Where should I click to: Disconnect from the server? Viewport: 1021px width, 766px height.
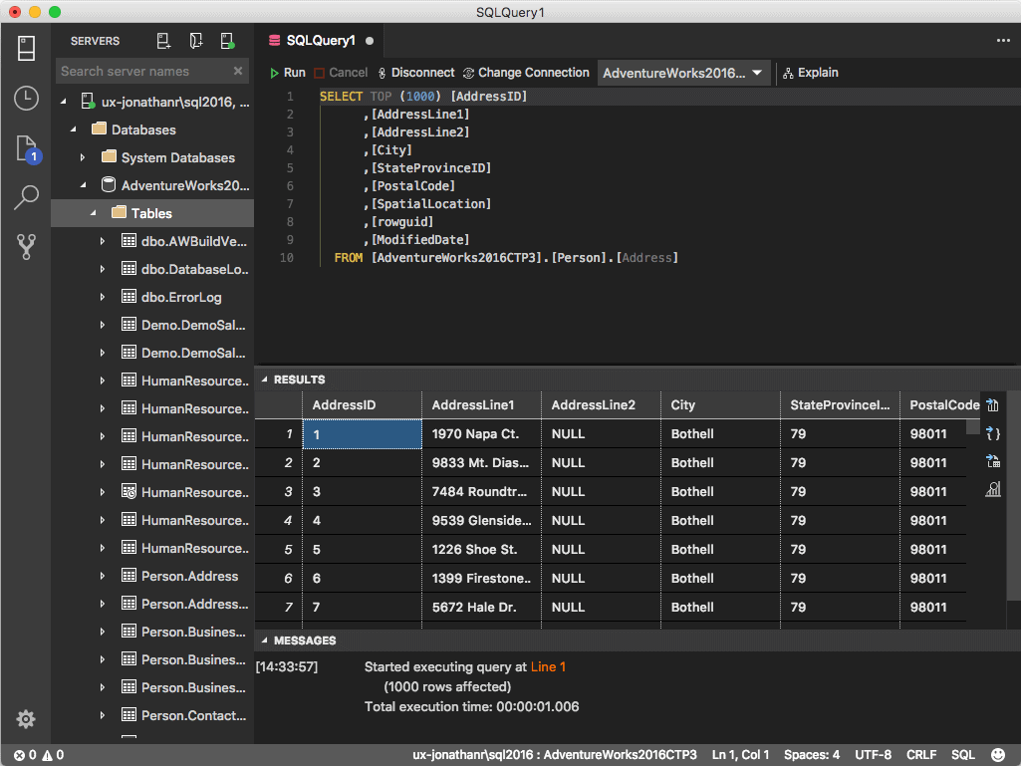(x=416, y=73)
